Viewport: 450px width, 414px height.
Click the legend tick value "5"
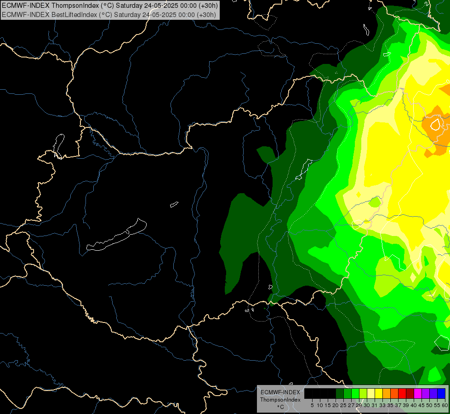tap(312, 405)
